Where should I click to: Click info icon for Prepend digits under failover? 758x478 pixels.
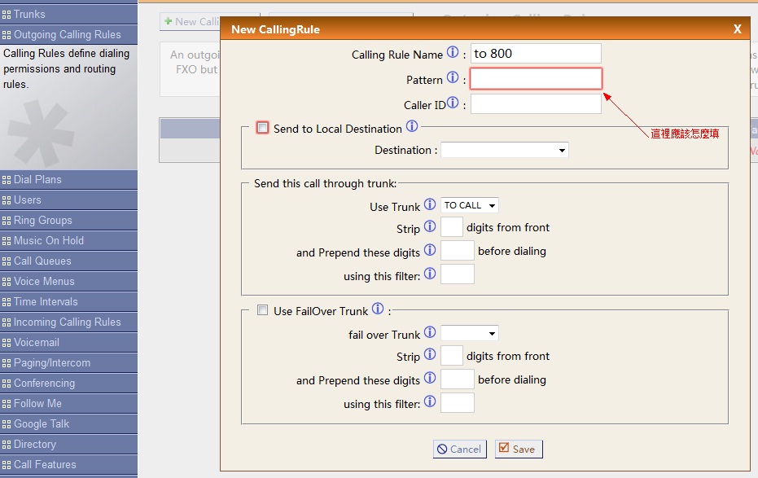click(x=430, y=378)
